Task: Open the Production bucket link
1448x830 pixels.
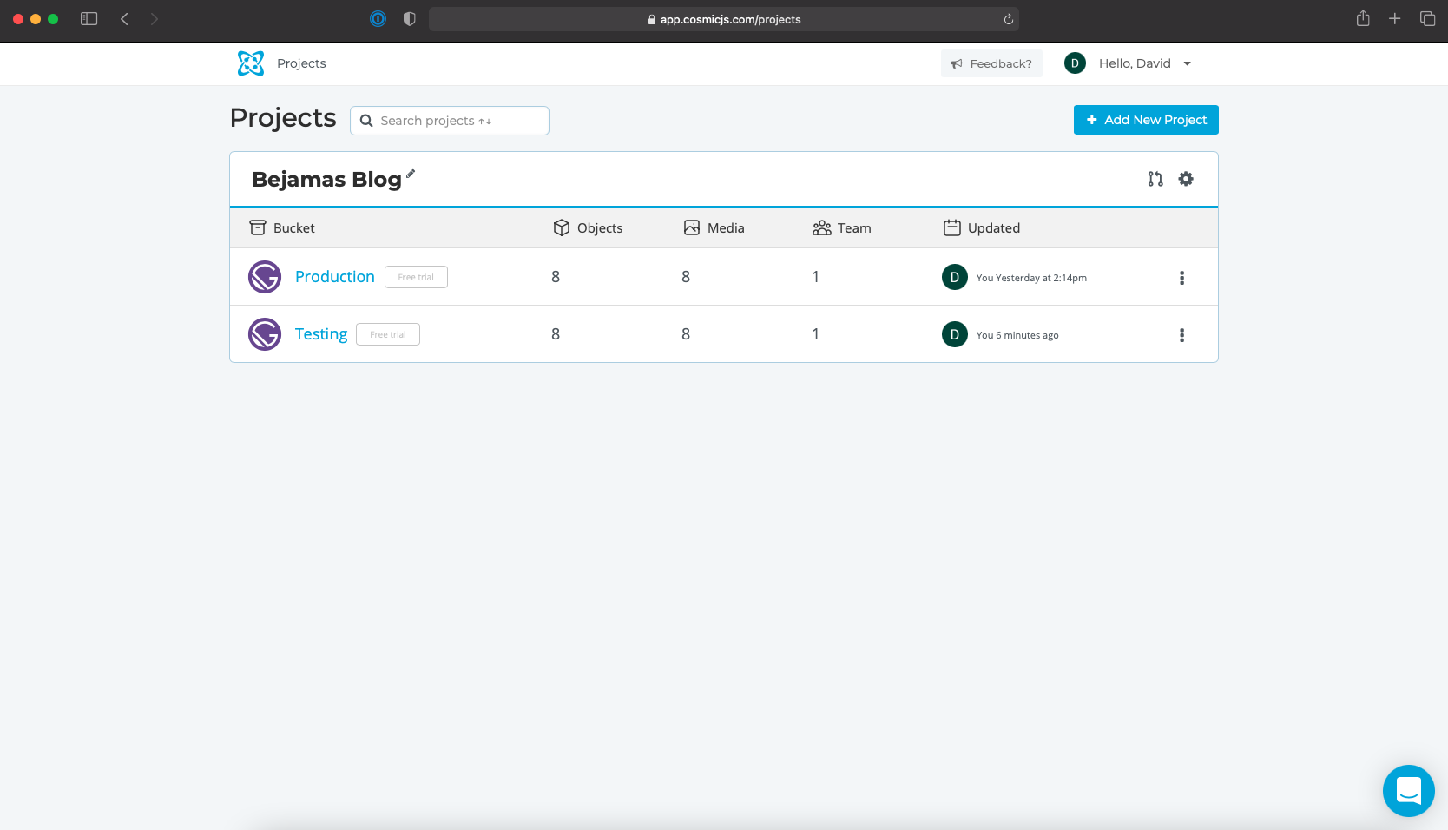Action: click(335, 277)
